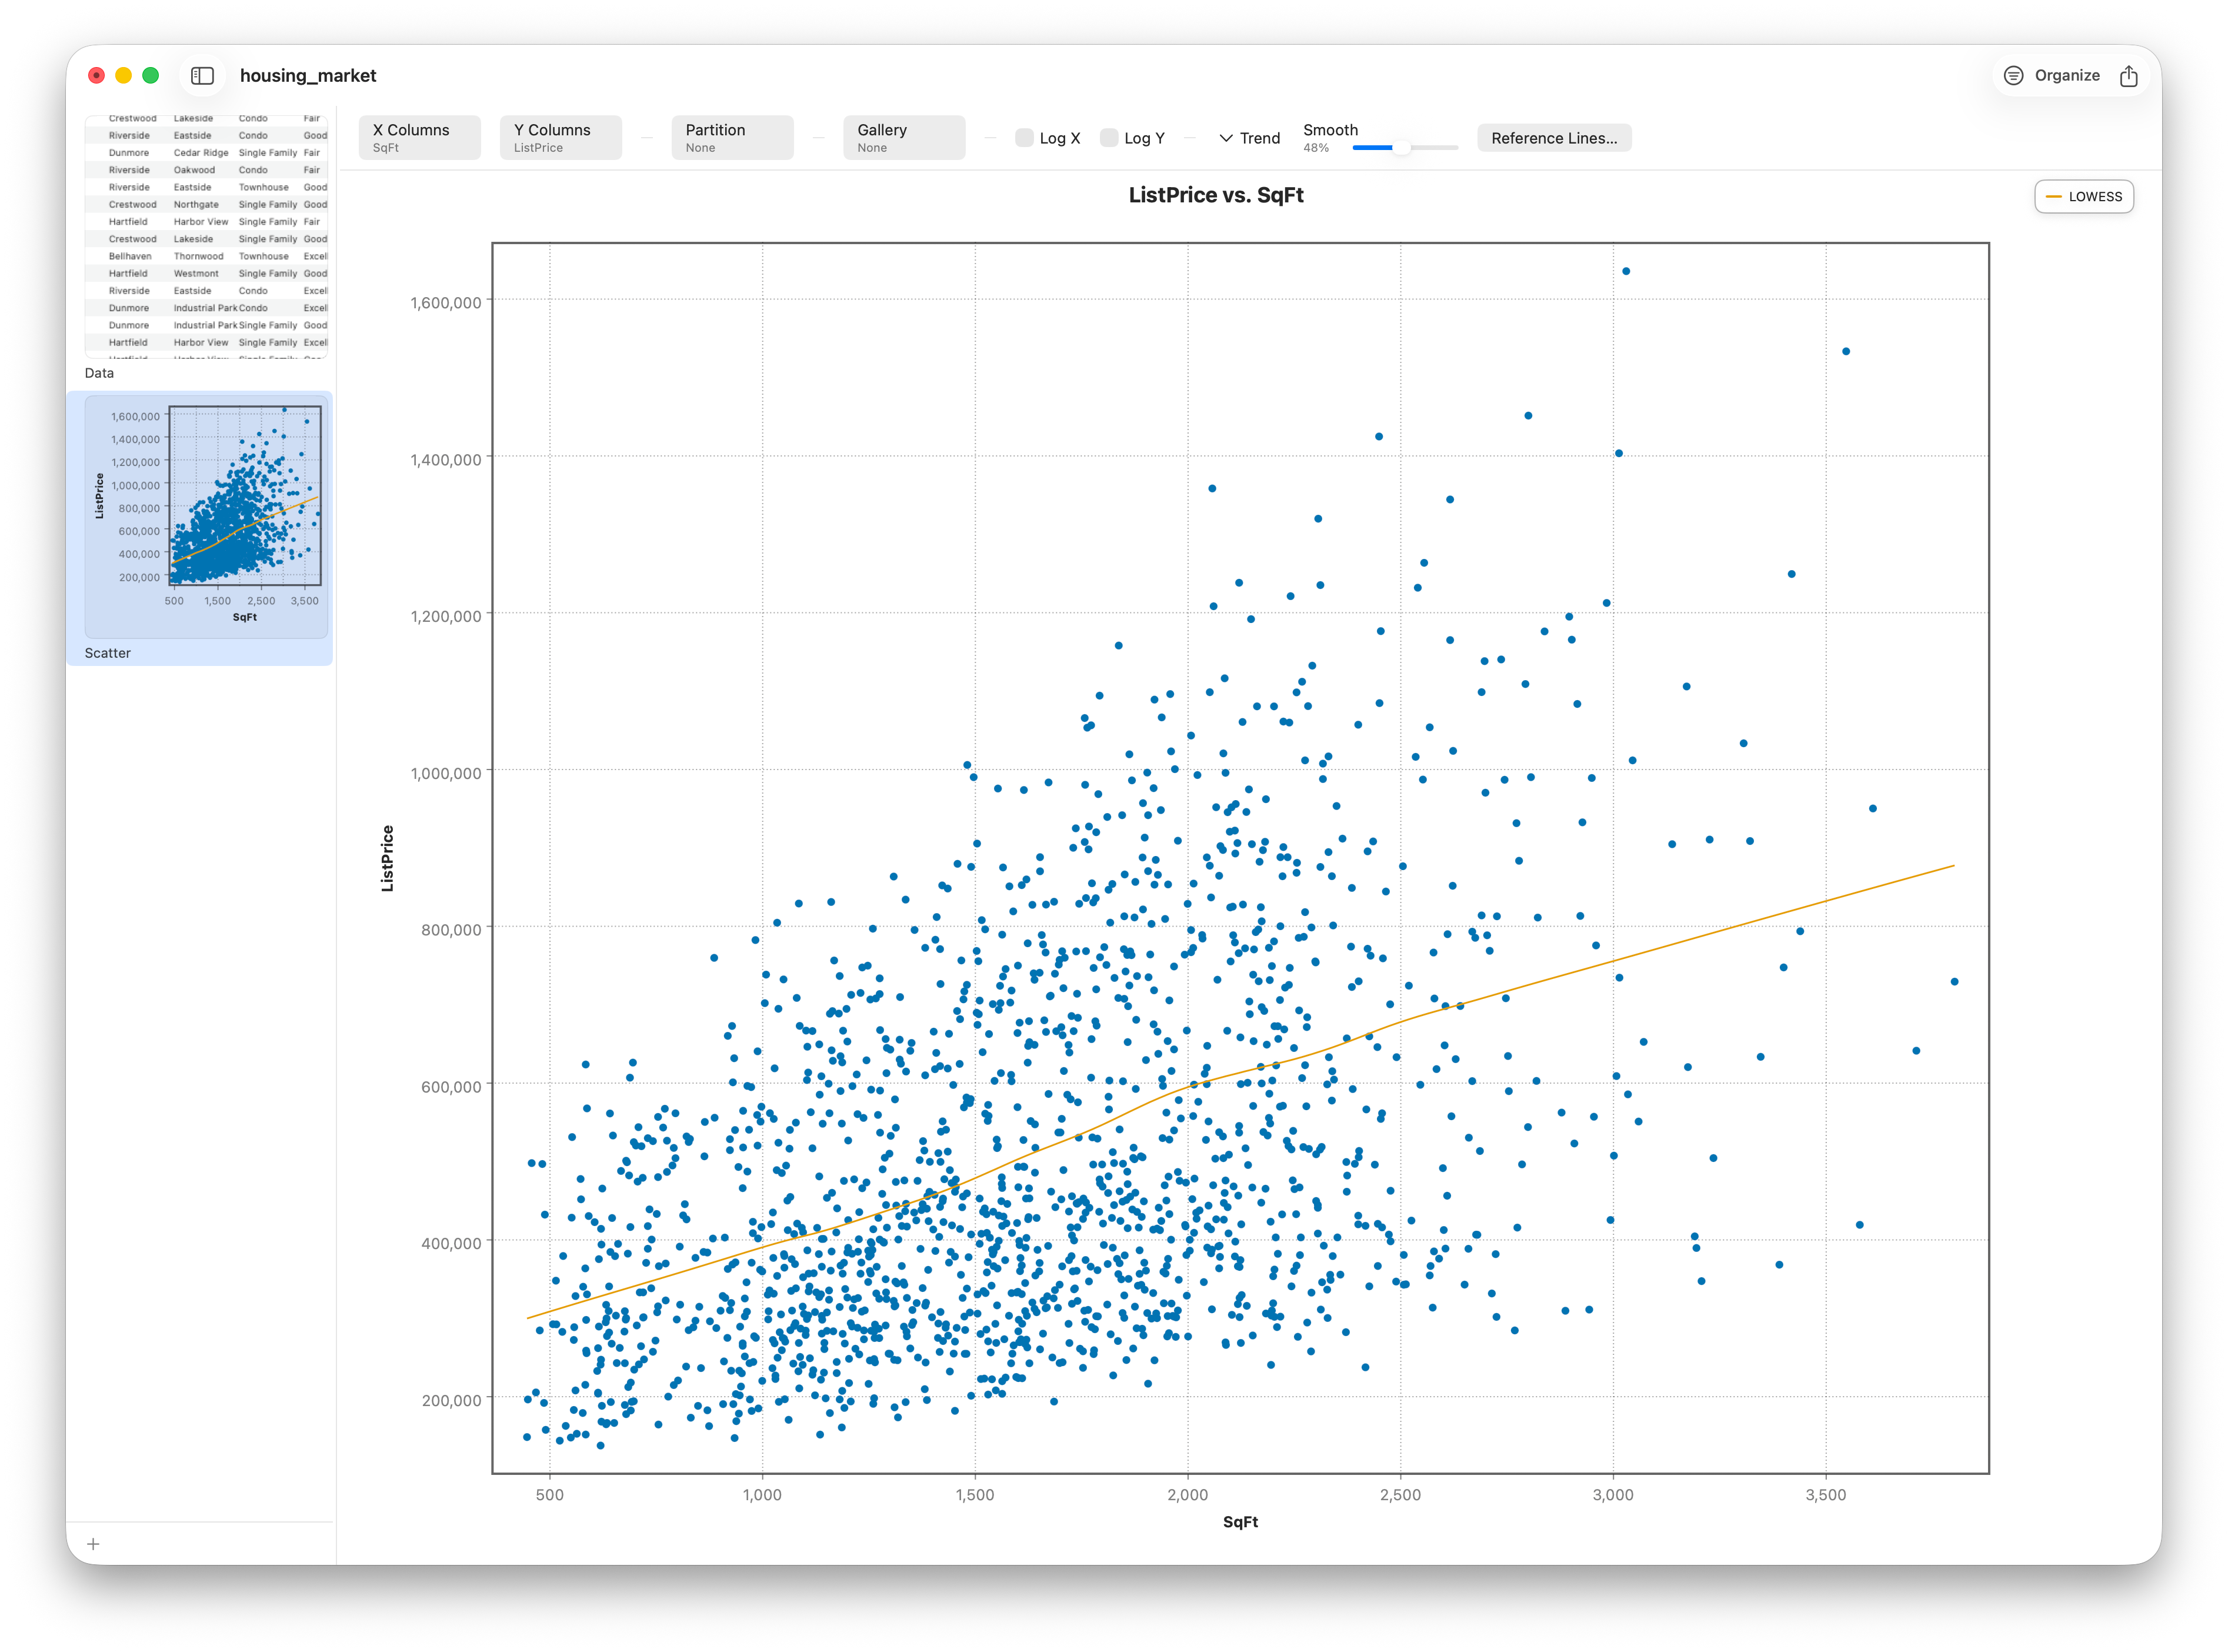Click the 200,000 y-axis tick label
2228x1652 pixels.
(x=452, y=1400)
